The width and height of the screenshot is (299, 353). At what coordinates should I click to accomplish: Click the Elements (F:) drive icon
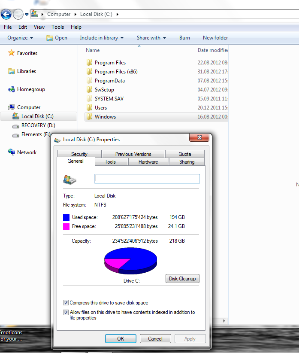coord(16,135)
